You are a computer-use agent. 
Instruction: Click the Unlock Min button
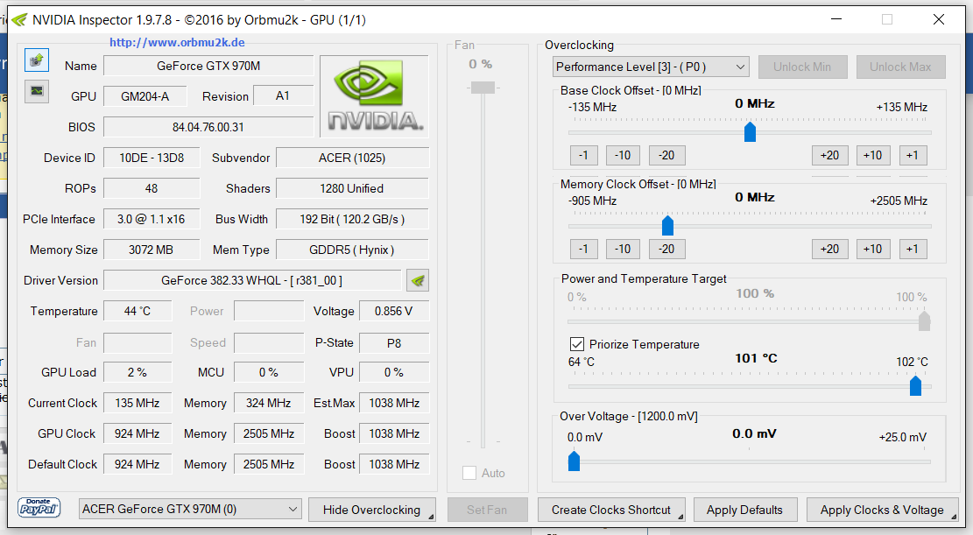802,67
